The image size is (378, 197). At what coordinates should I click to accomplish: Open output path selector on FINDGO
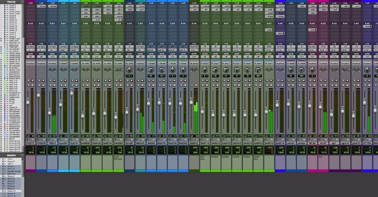(40, 50)
